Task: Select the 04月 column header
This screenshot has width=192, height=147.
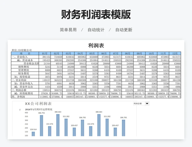Action: click(x=80, y=53)
